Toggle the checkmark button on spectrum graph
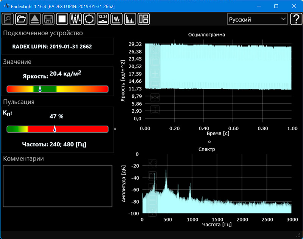Screen dimensions: 303x239 click(152, 164)
